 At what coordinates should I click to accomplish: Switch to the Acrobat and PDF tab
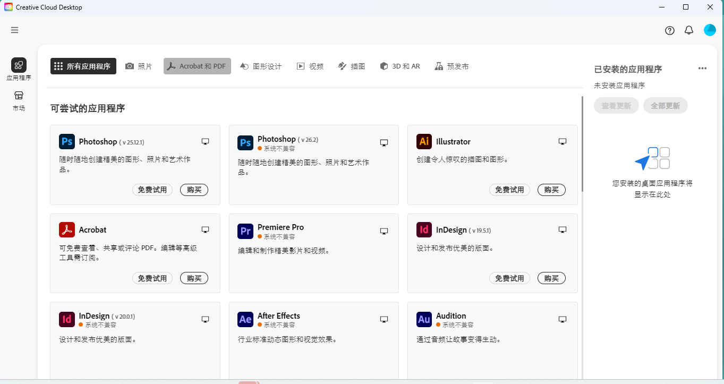pos(197,66)
